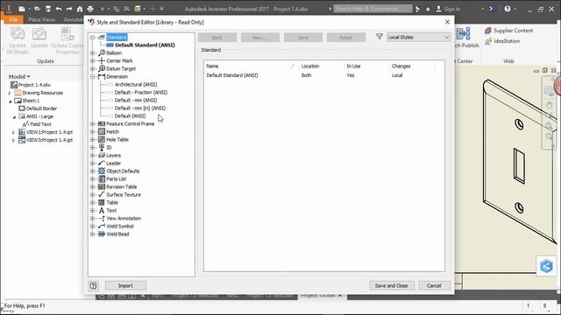Select the Layers style icon
Image resolution: width=561 pixels, height=315 pixels.
click(102, 155)
